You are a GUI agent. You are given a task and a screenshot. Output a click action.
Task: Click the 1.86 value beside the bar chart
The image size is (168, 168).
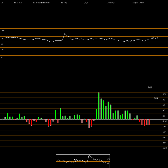156,98
